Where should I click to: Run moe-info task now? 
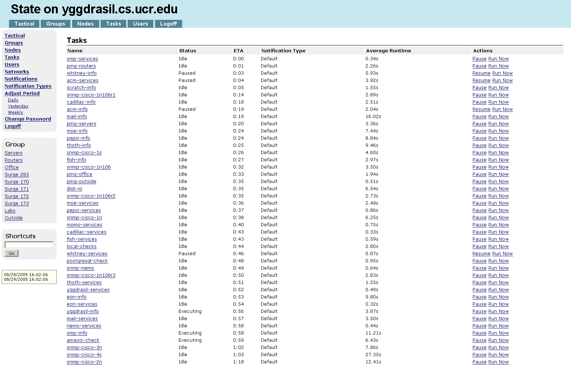[x=498, y=131]
